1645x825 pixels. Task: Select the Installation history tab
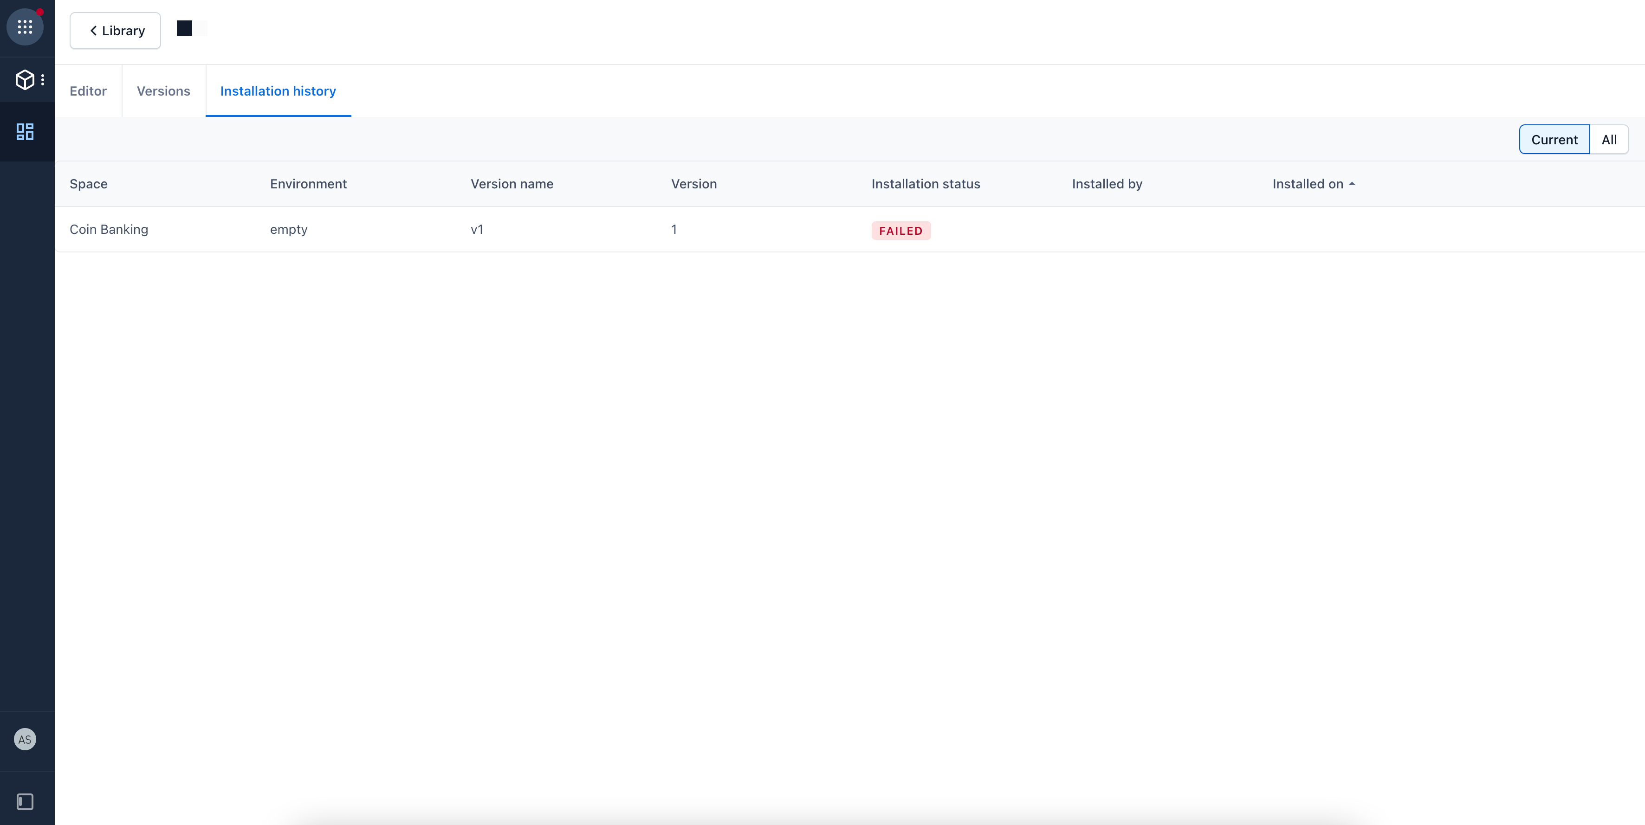click(x=278, y=90)
